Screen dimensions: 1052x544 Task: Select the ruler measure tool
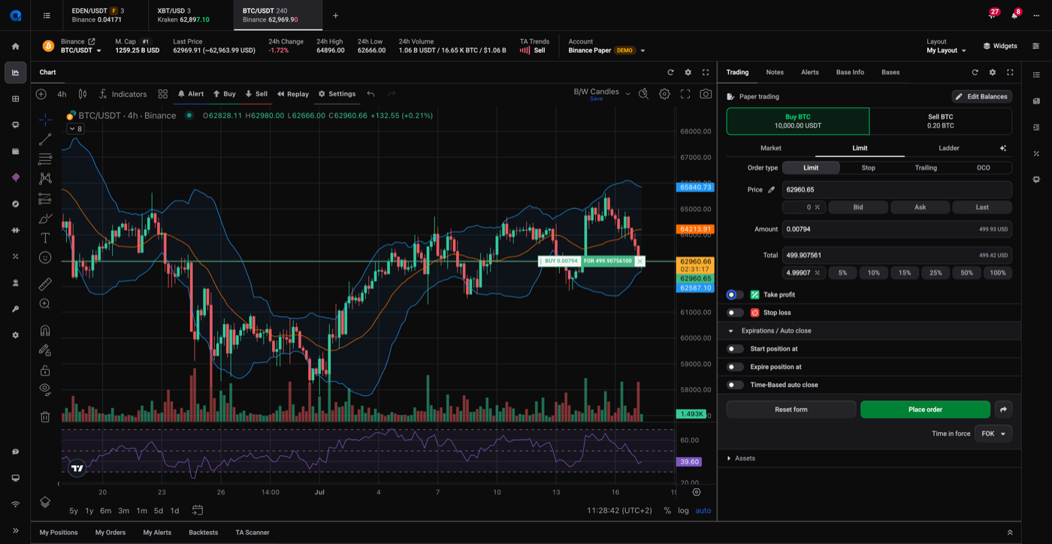click(x=45, y=284)
